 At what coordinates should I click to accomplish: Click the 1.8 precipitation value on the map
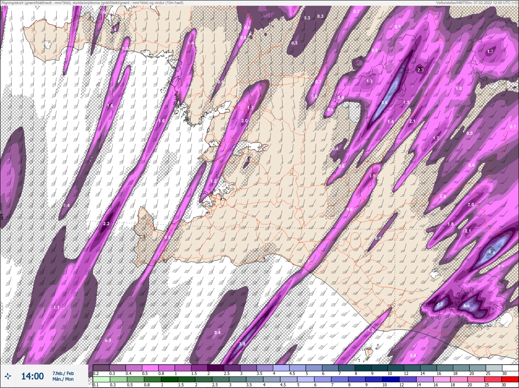pyautogui.click(x=450, y=224)
